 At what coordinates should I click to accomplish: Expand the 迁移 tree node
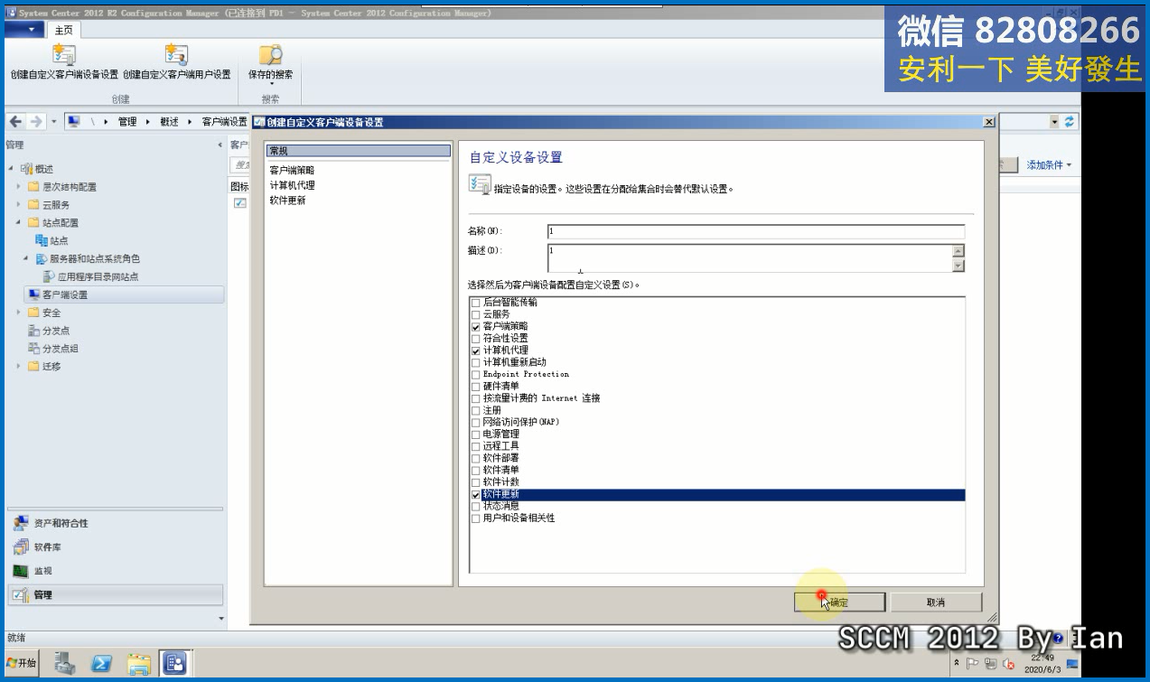click(19, 367)
